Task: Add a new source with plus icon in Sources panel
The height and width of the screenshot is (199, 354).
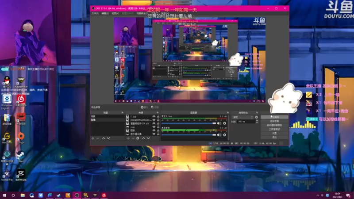Action: 128,138
